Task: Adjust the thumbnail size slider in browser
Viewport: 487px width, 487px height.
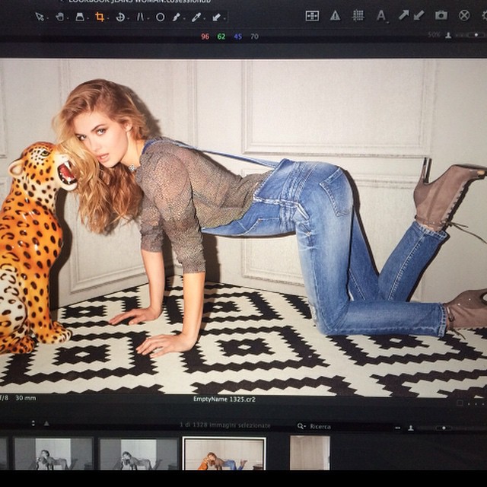Action: click(445, 427)
